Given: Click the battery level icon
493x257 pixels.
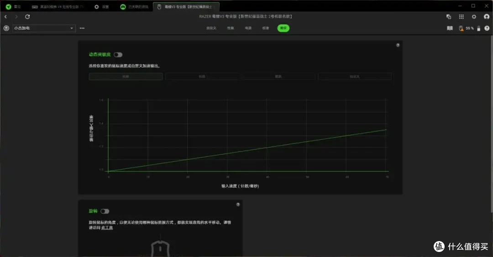Looking at the screenshot, I should click(478, 28).
